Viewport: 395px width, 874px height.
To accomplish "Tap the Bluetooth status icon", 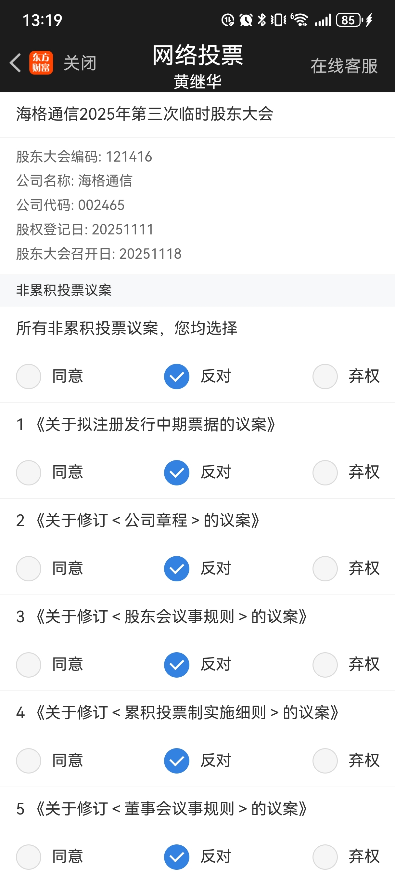I will tap(261, 20).
